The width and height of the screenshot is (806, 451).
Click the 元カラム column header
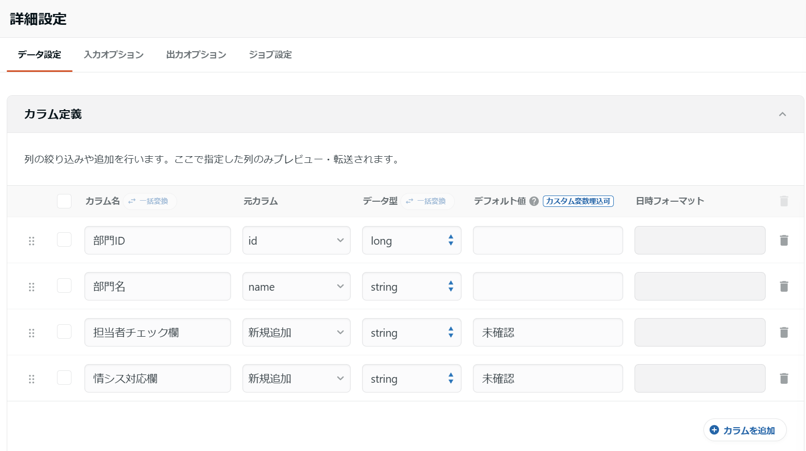point(261,201)
